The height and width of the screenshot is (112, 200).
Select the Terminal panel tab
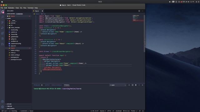pyautogui.click(x=67, y=85)
